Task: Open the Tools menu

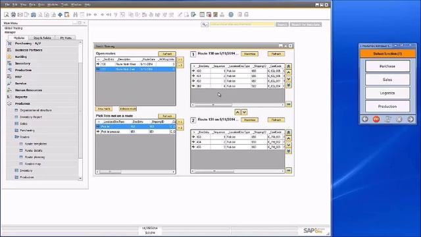Action: pyautogui.click(x=64, y=5)
